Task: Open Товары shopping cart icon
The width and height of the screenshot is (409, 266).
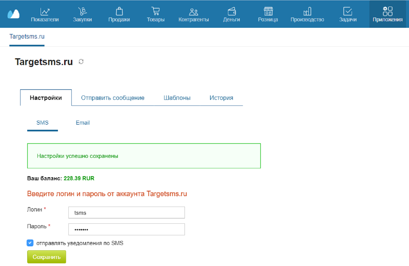Action: [156, 11]
